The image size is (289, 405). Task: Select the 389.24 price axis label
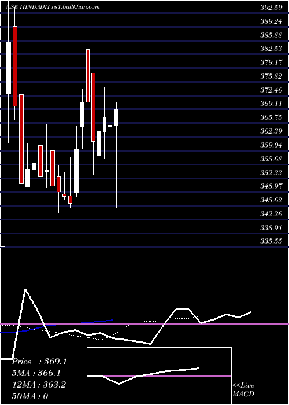[x=271, y=21]
